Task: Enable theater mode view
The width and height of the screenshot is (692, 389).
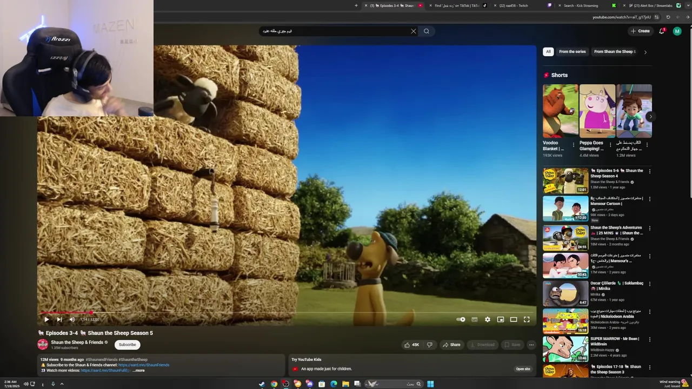Action: [x=514, y=319]
